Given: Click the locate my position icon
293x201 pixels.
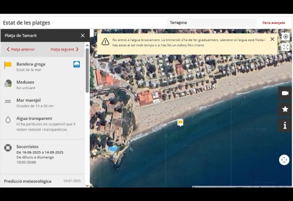Looking at the screenshot, I should [285, 37].
